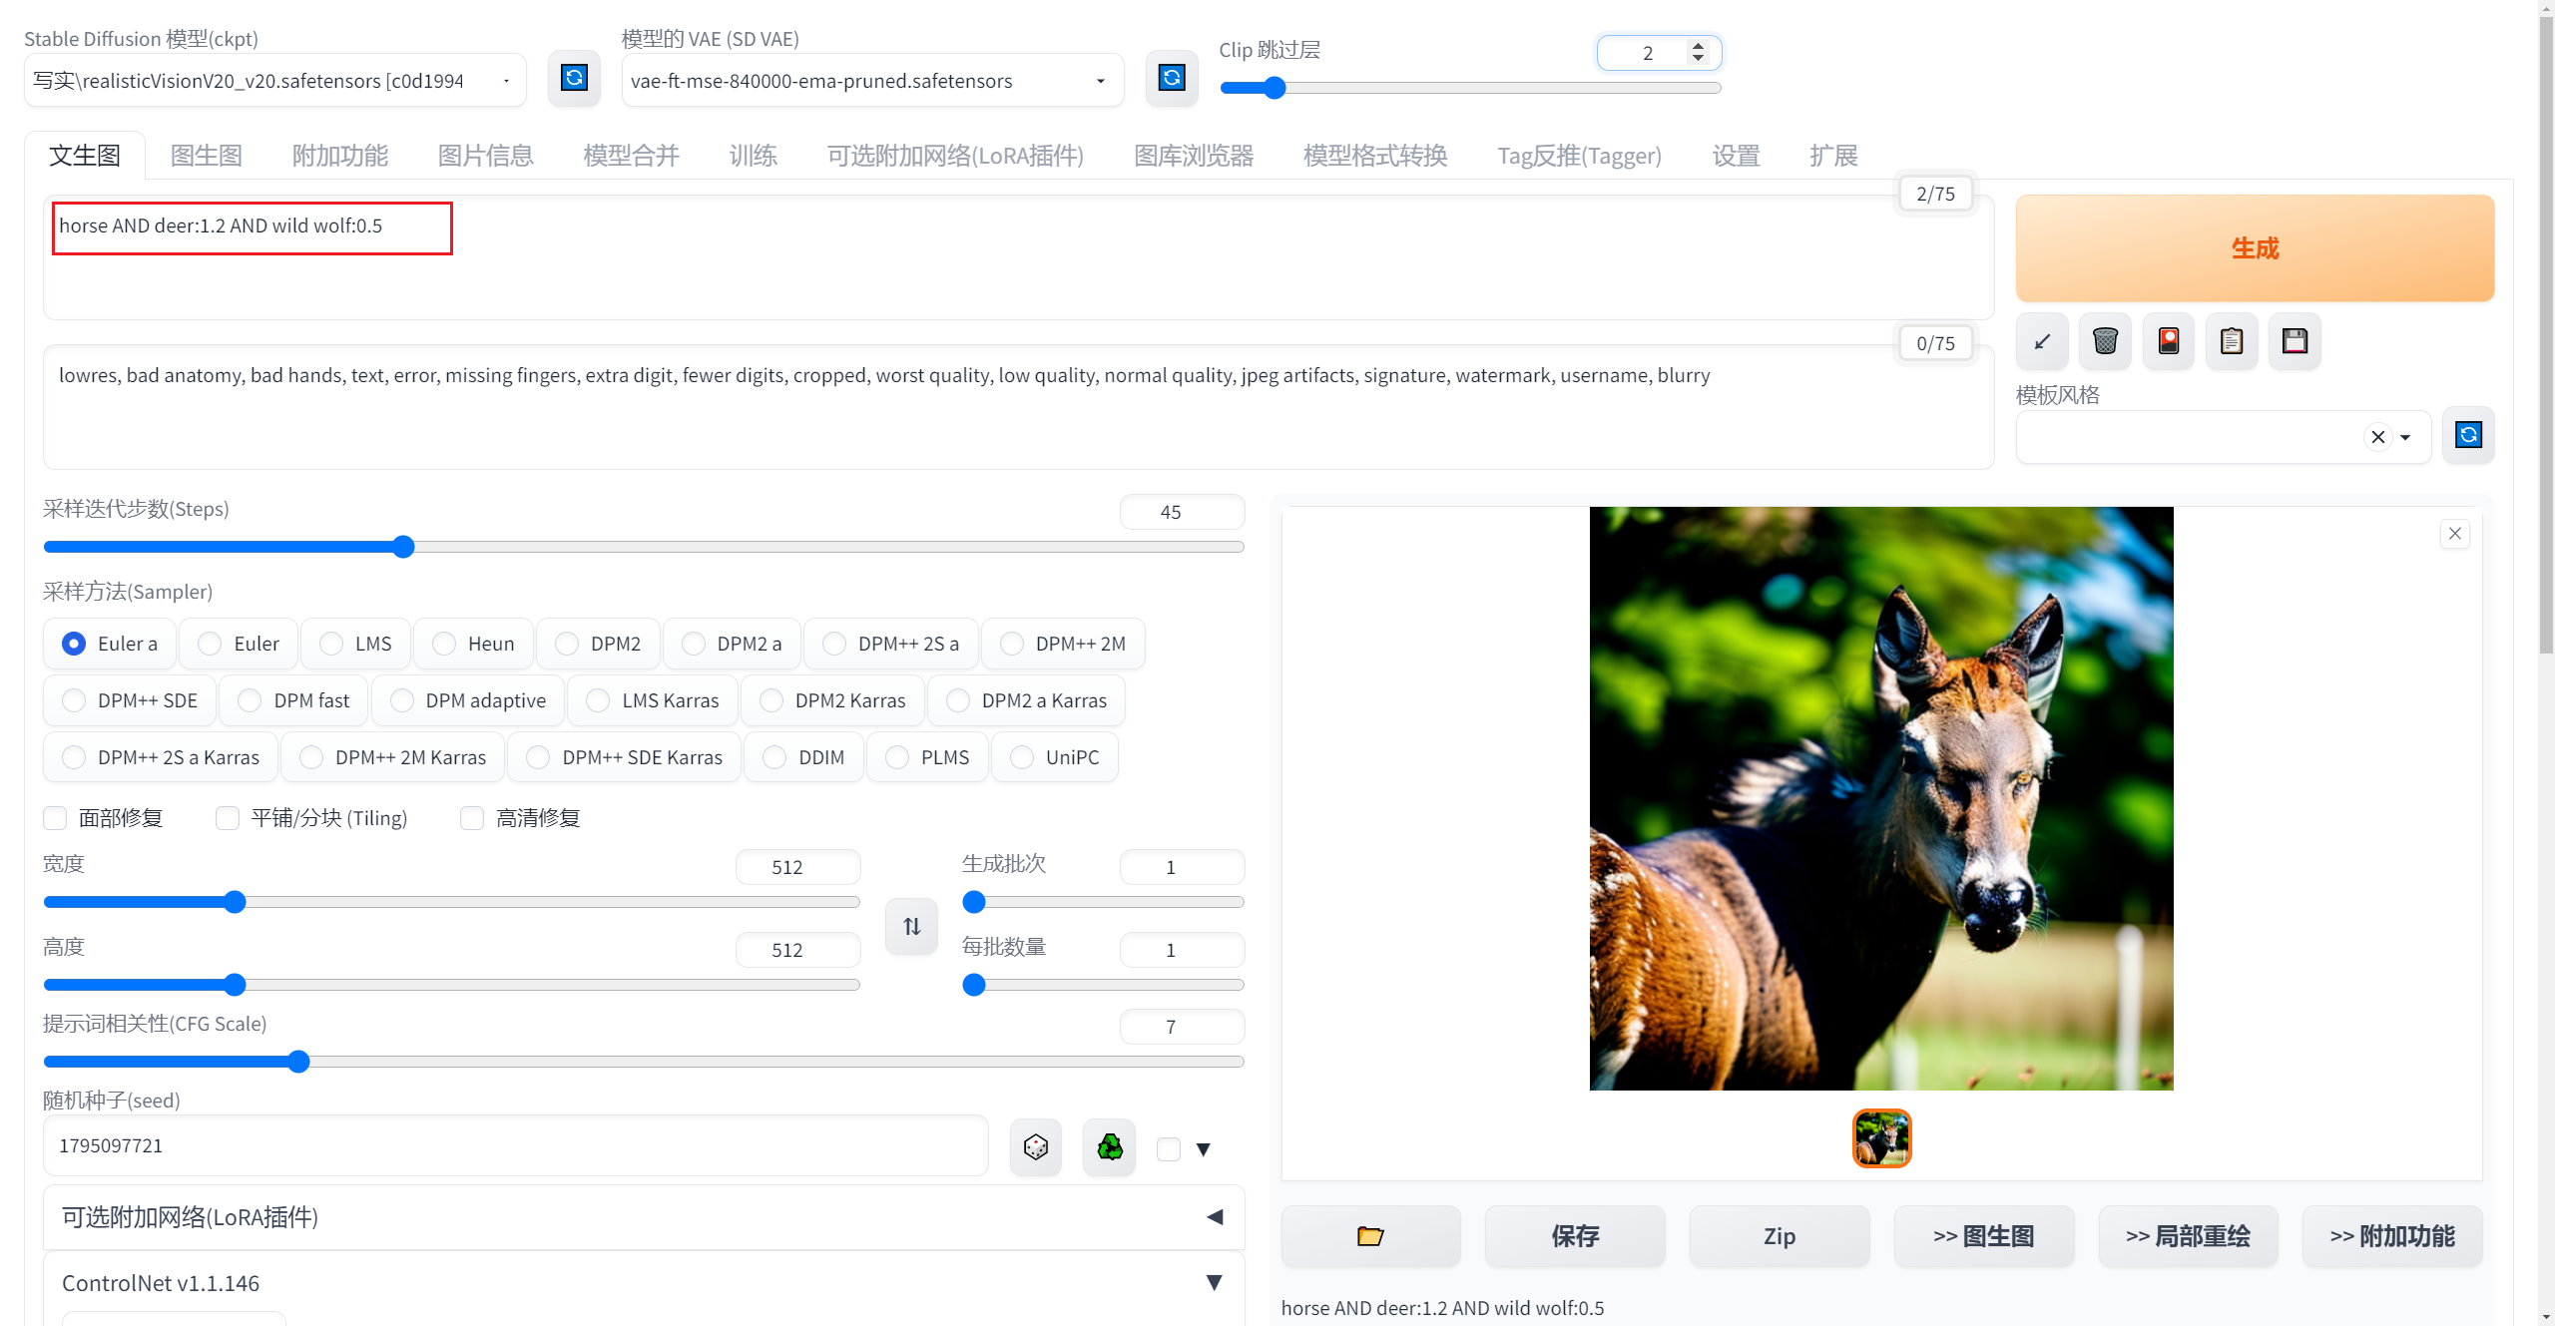Open the 图库浏览器 tab

[1194, 156]
